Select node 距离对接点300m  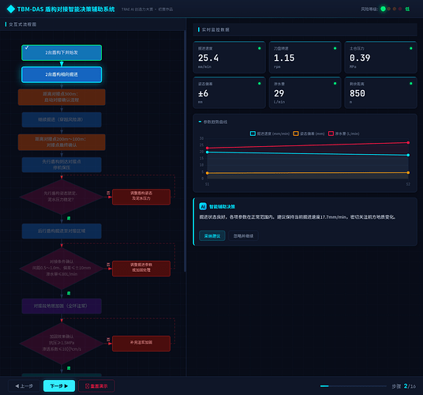62,97
